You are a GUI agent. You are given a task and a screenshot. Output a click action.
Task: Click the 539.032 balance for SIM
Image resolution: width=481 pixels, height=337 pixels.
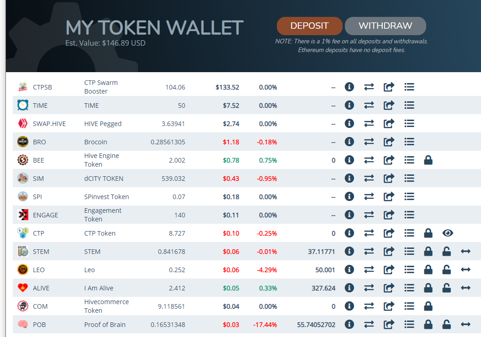click(173, 179)
